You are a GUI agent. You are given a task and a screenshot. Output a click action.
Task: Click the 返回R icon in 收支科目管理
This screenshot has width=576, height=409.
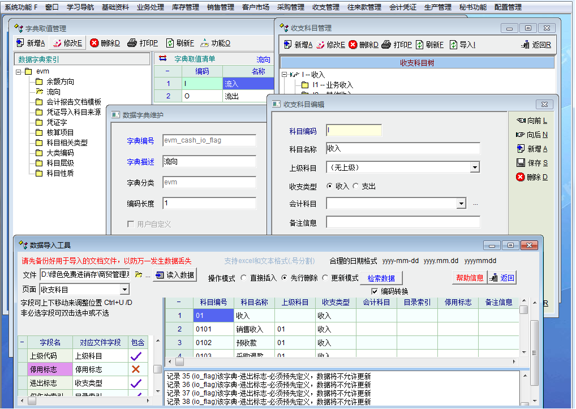(x=526, y=45)
